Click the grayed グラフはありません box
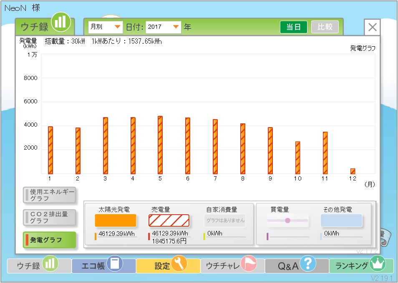 (x=225, y=220)
